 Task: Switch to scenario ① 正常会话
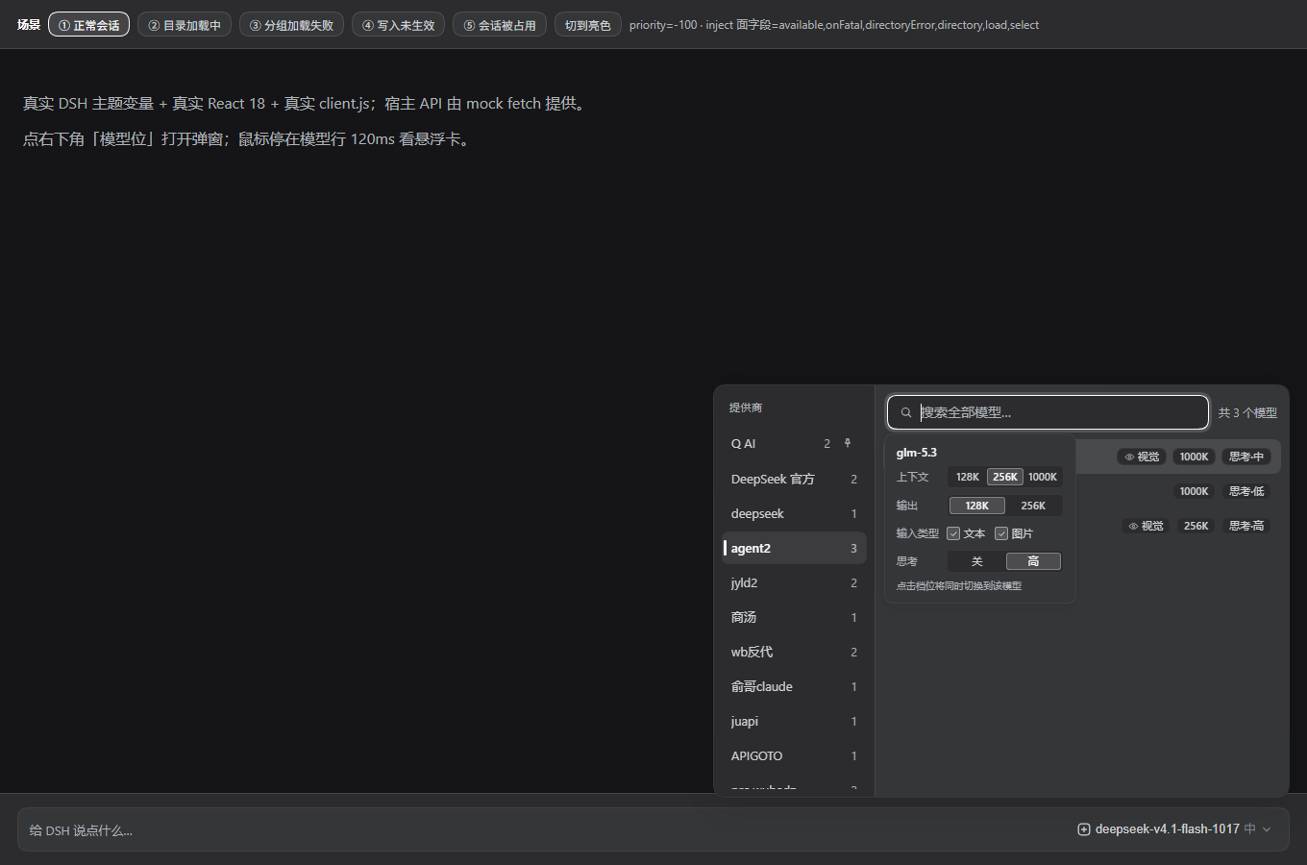point(88,25)
